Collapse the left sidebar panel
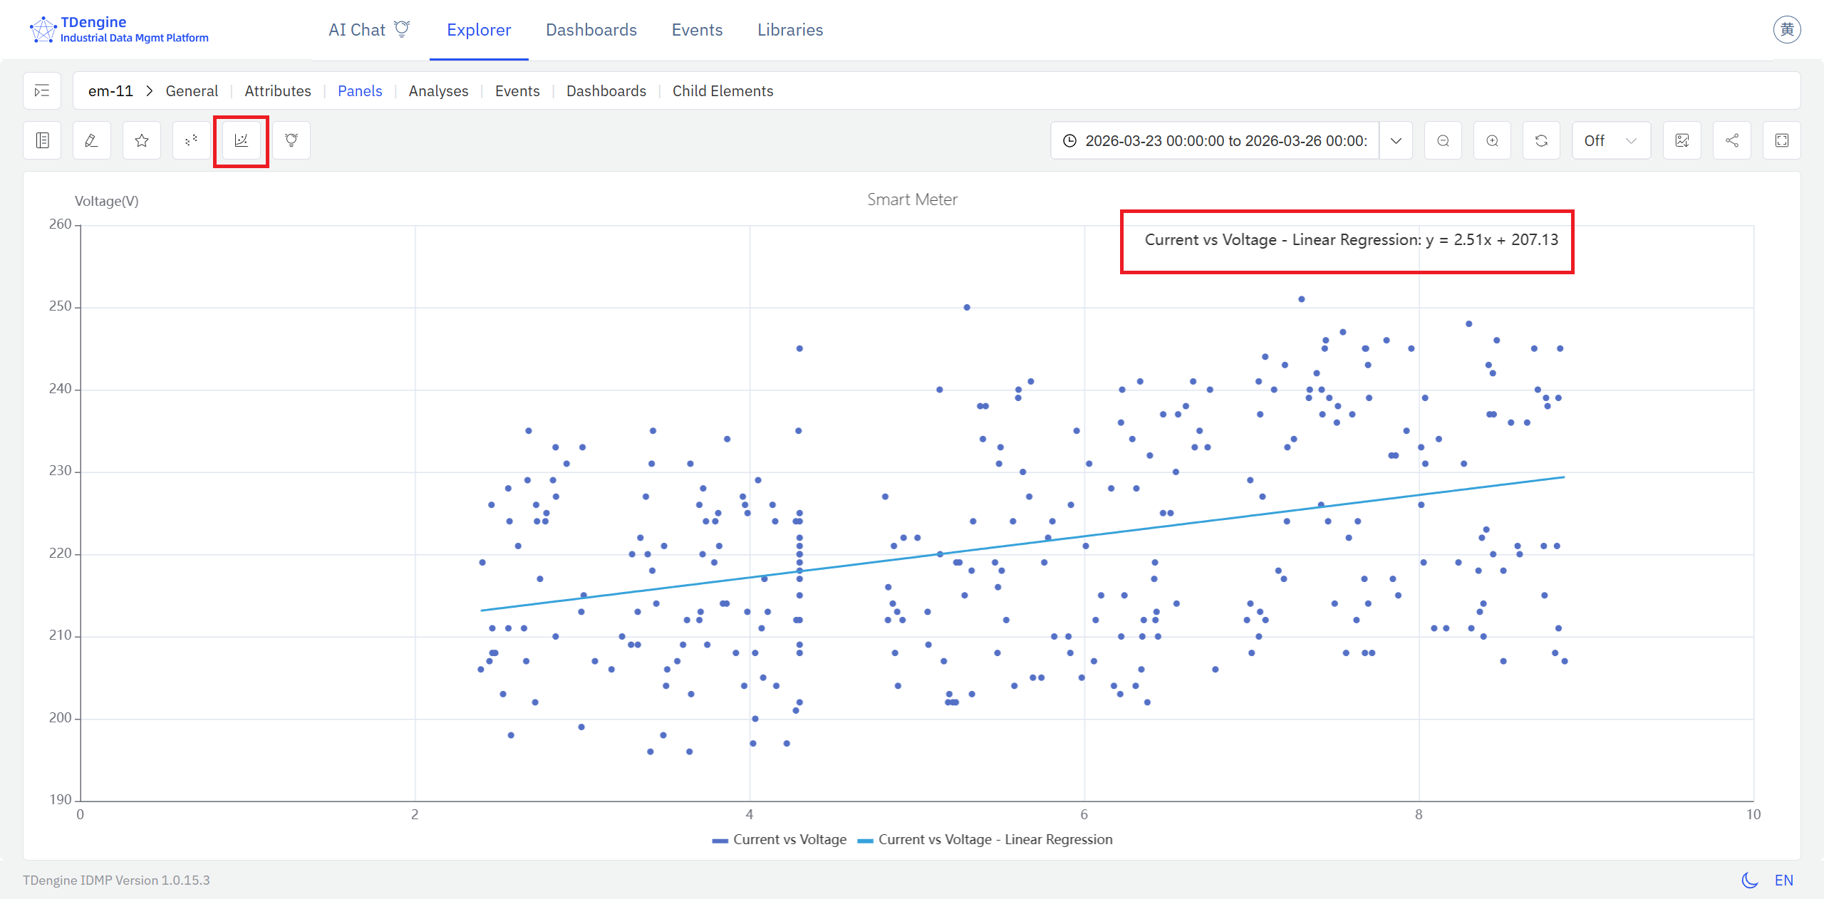The image size is (1824, 899). pos(41,90)
